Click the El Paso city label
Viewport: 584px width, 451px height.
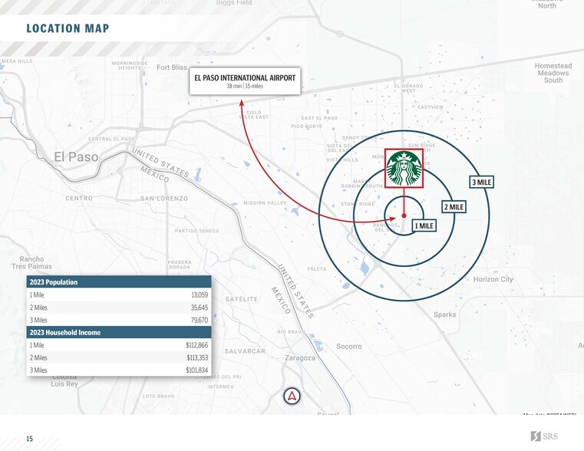77,156
